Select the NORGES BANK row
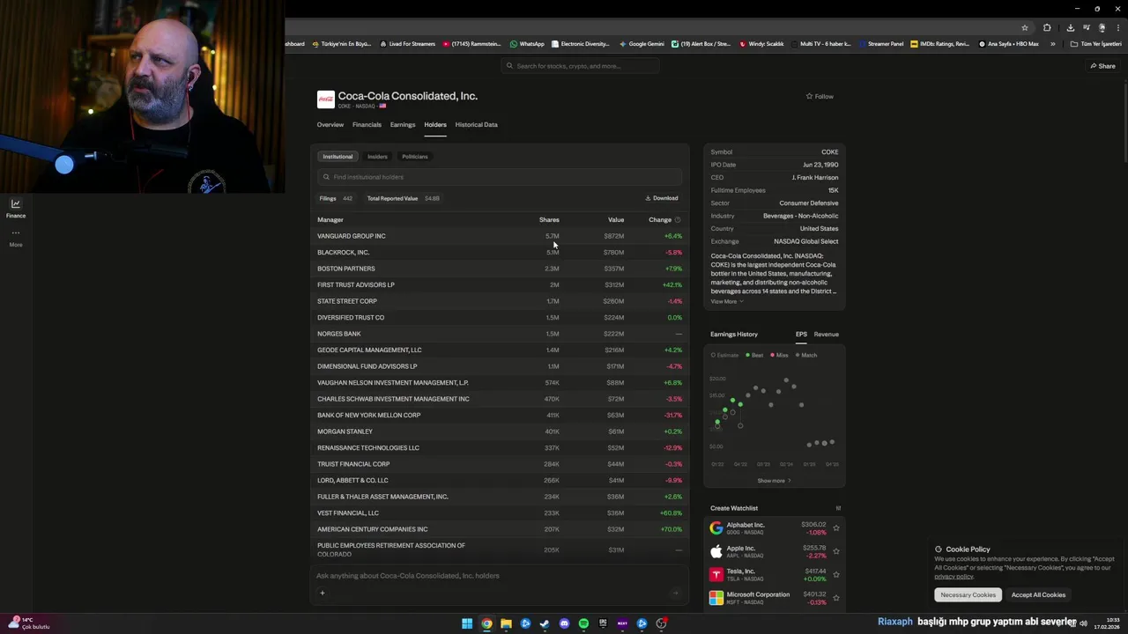The width and height of the screenshot is (1128, 634). (500, 334)
